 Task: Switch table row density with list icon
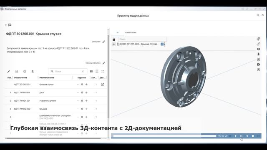[x=97, y=71]
